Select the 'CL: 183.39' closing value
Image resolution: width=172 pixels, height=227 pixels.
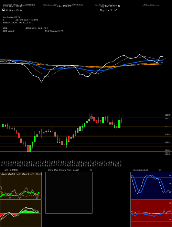pos(64,6)
